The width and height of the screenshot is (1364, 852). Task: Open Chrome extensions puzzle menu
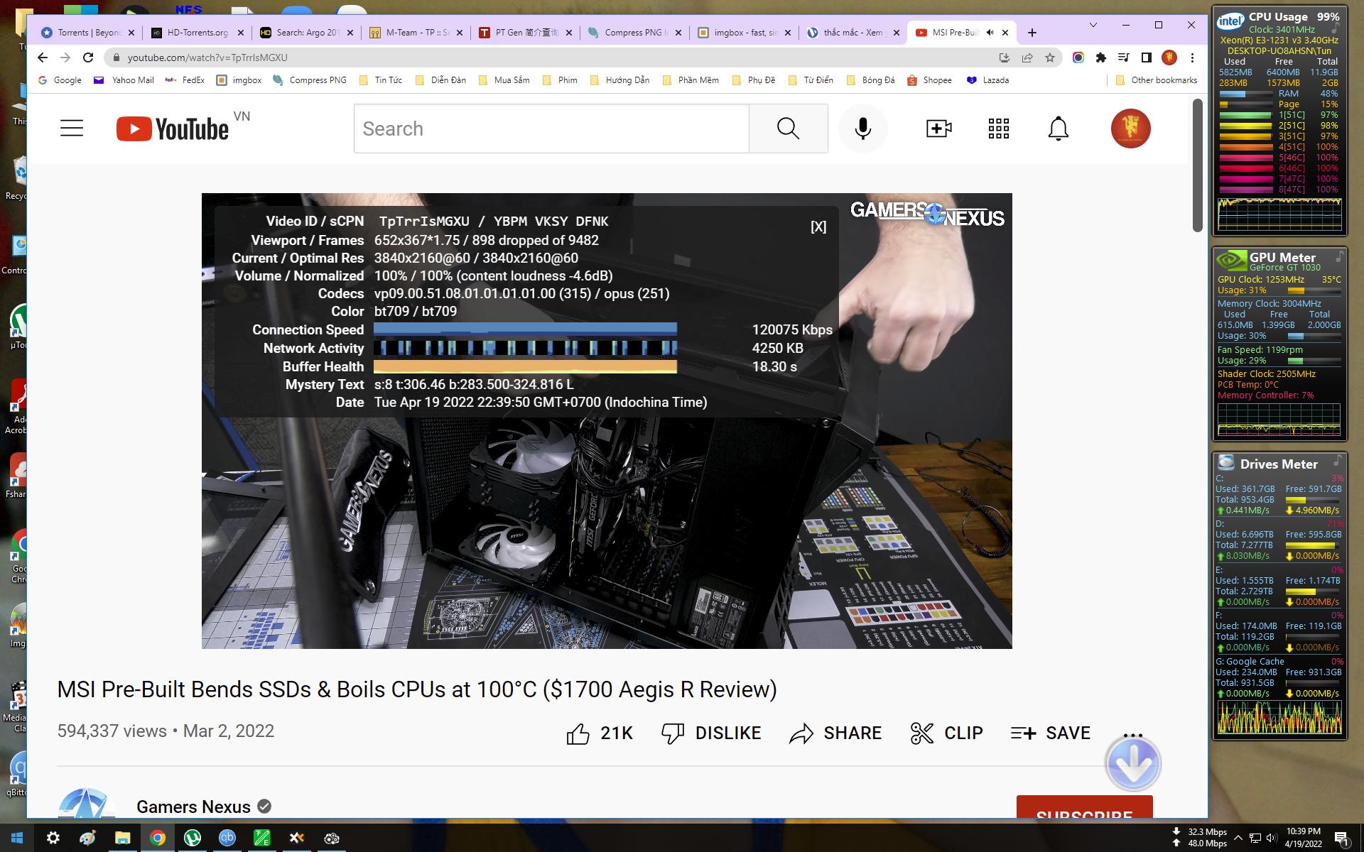1100,58
